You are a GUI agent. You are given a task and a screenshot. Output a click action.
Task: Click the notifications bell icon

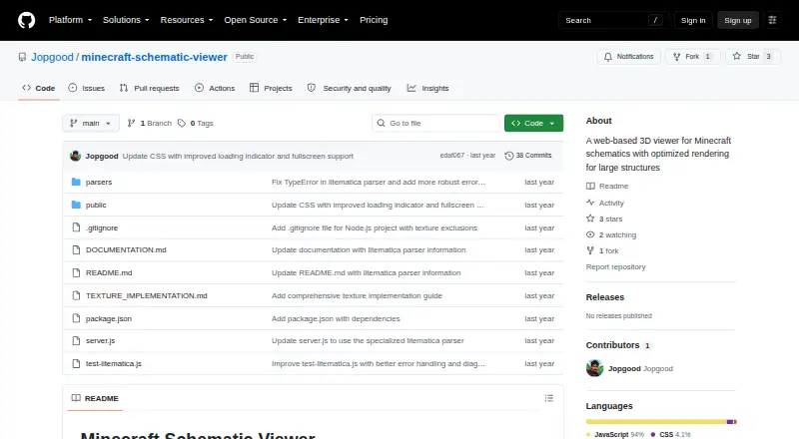[x=608, y=57]
